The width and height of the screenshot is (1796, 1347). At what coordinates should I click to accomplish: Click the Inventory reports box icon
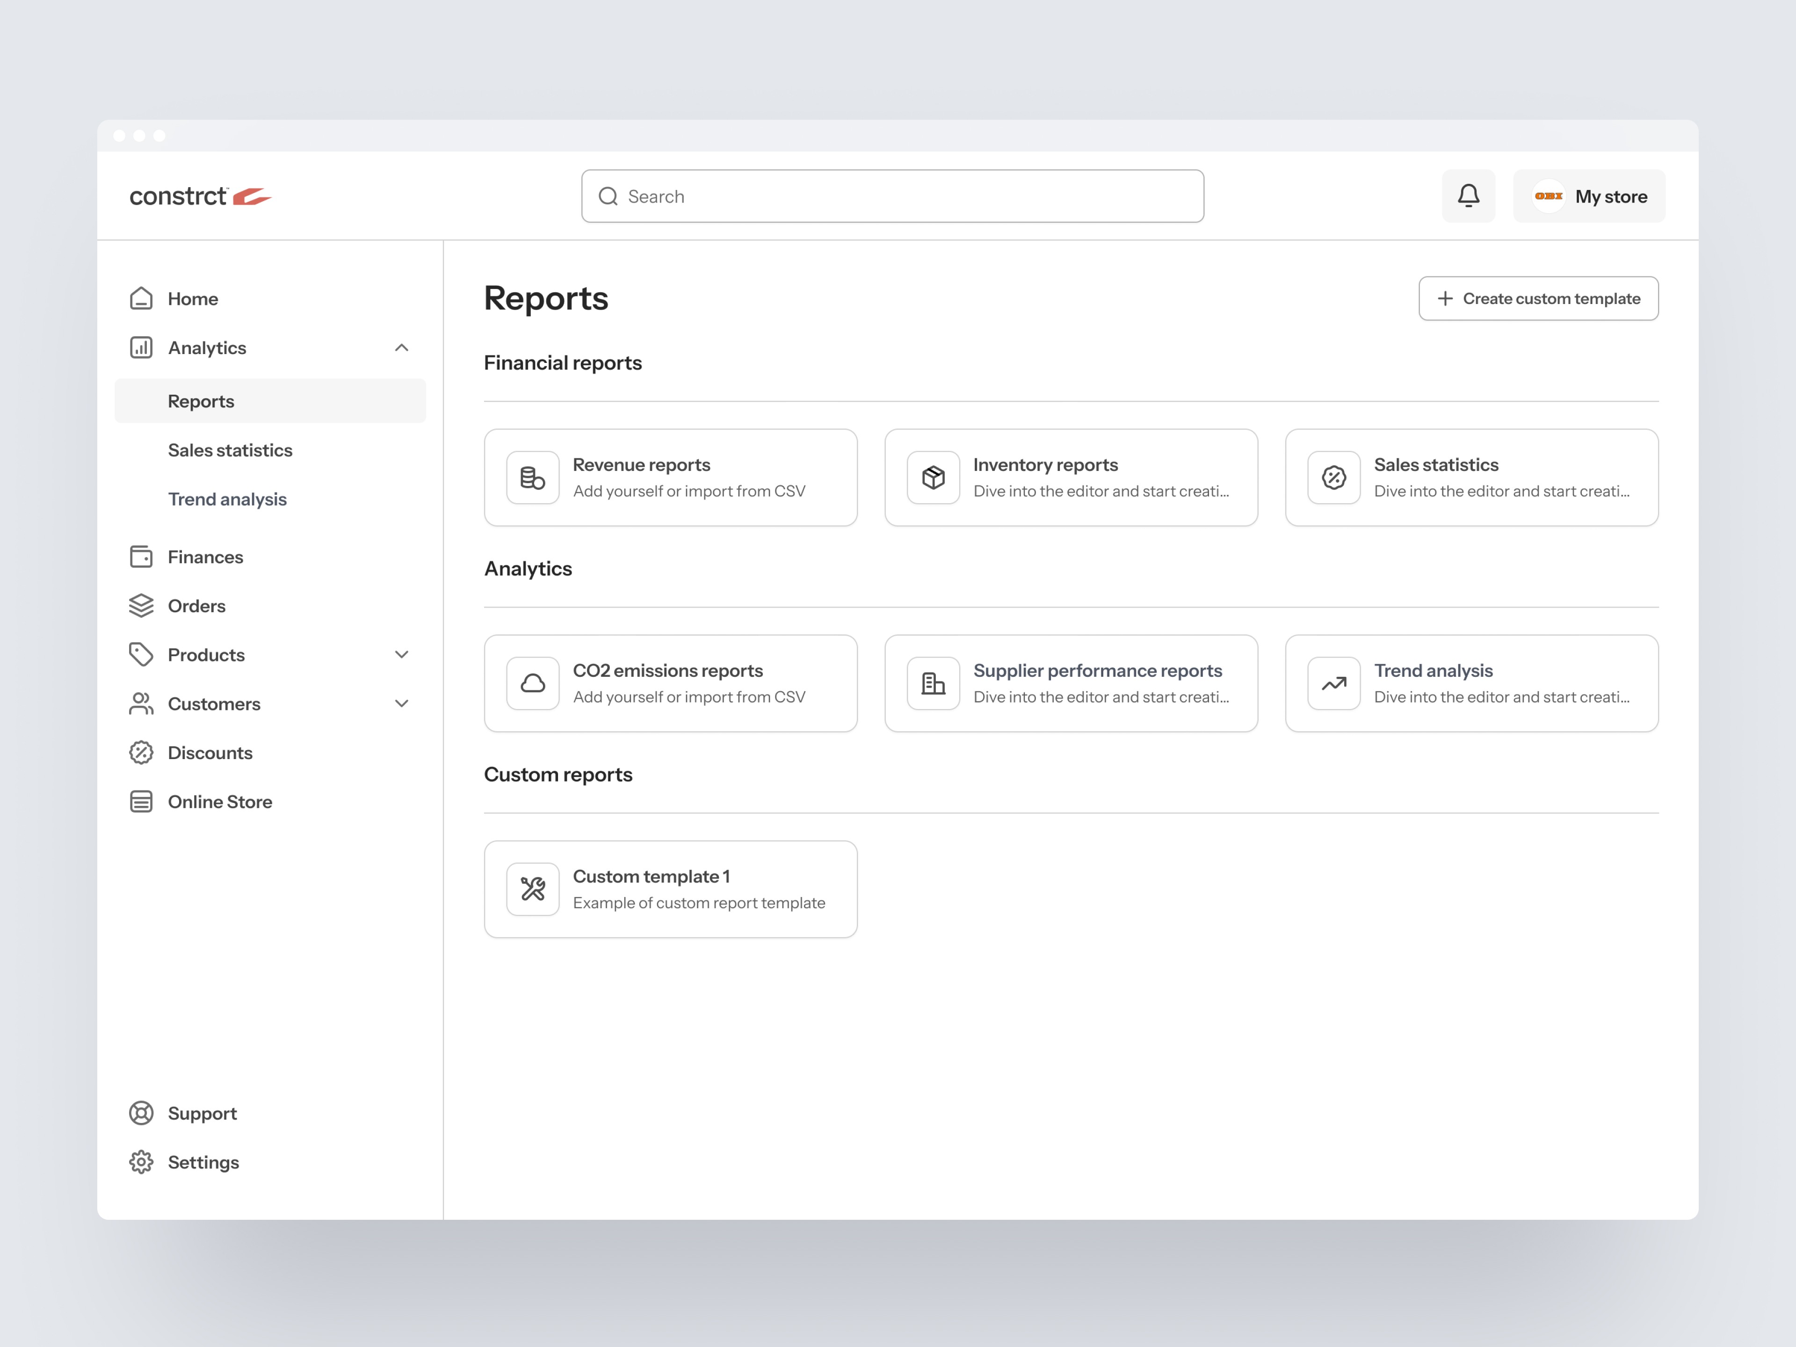pyautogui.click(x=933, y=478)
